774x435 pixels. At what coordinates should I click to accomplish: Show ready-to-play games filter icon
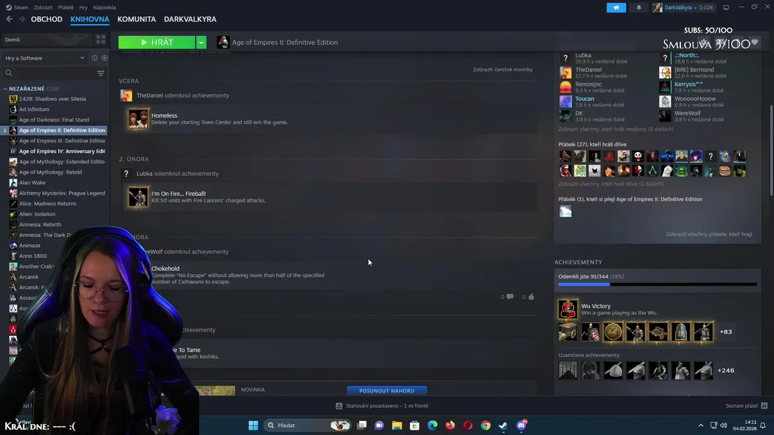pyautogui.click(x=105, y=58)
